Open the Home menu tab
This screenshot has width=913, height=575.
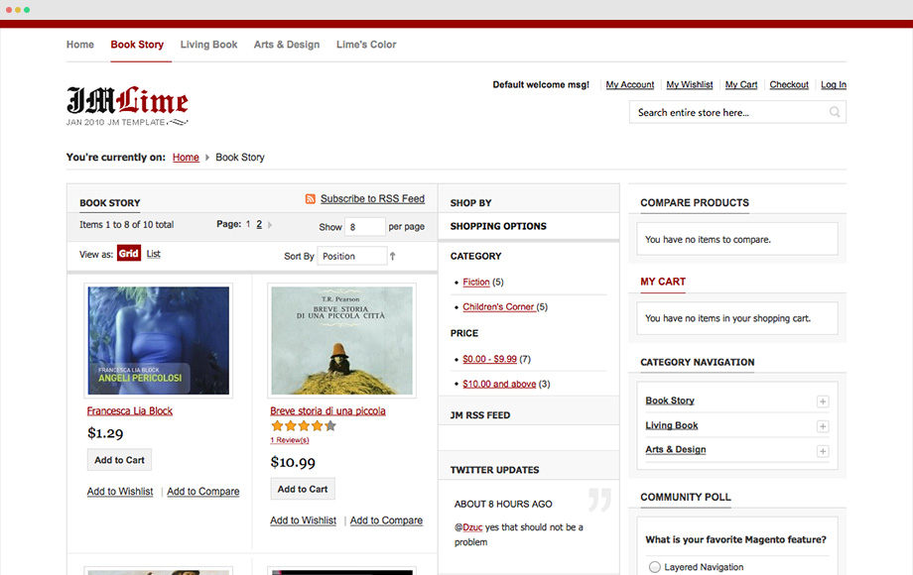click(x=79, y=45)
